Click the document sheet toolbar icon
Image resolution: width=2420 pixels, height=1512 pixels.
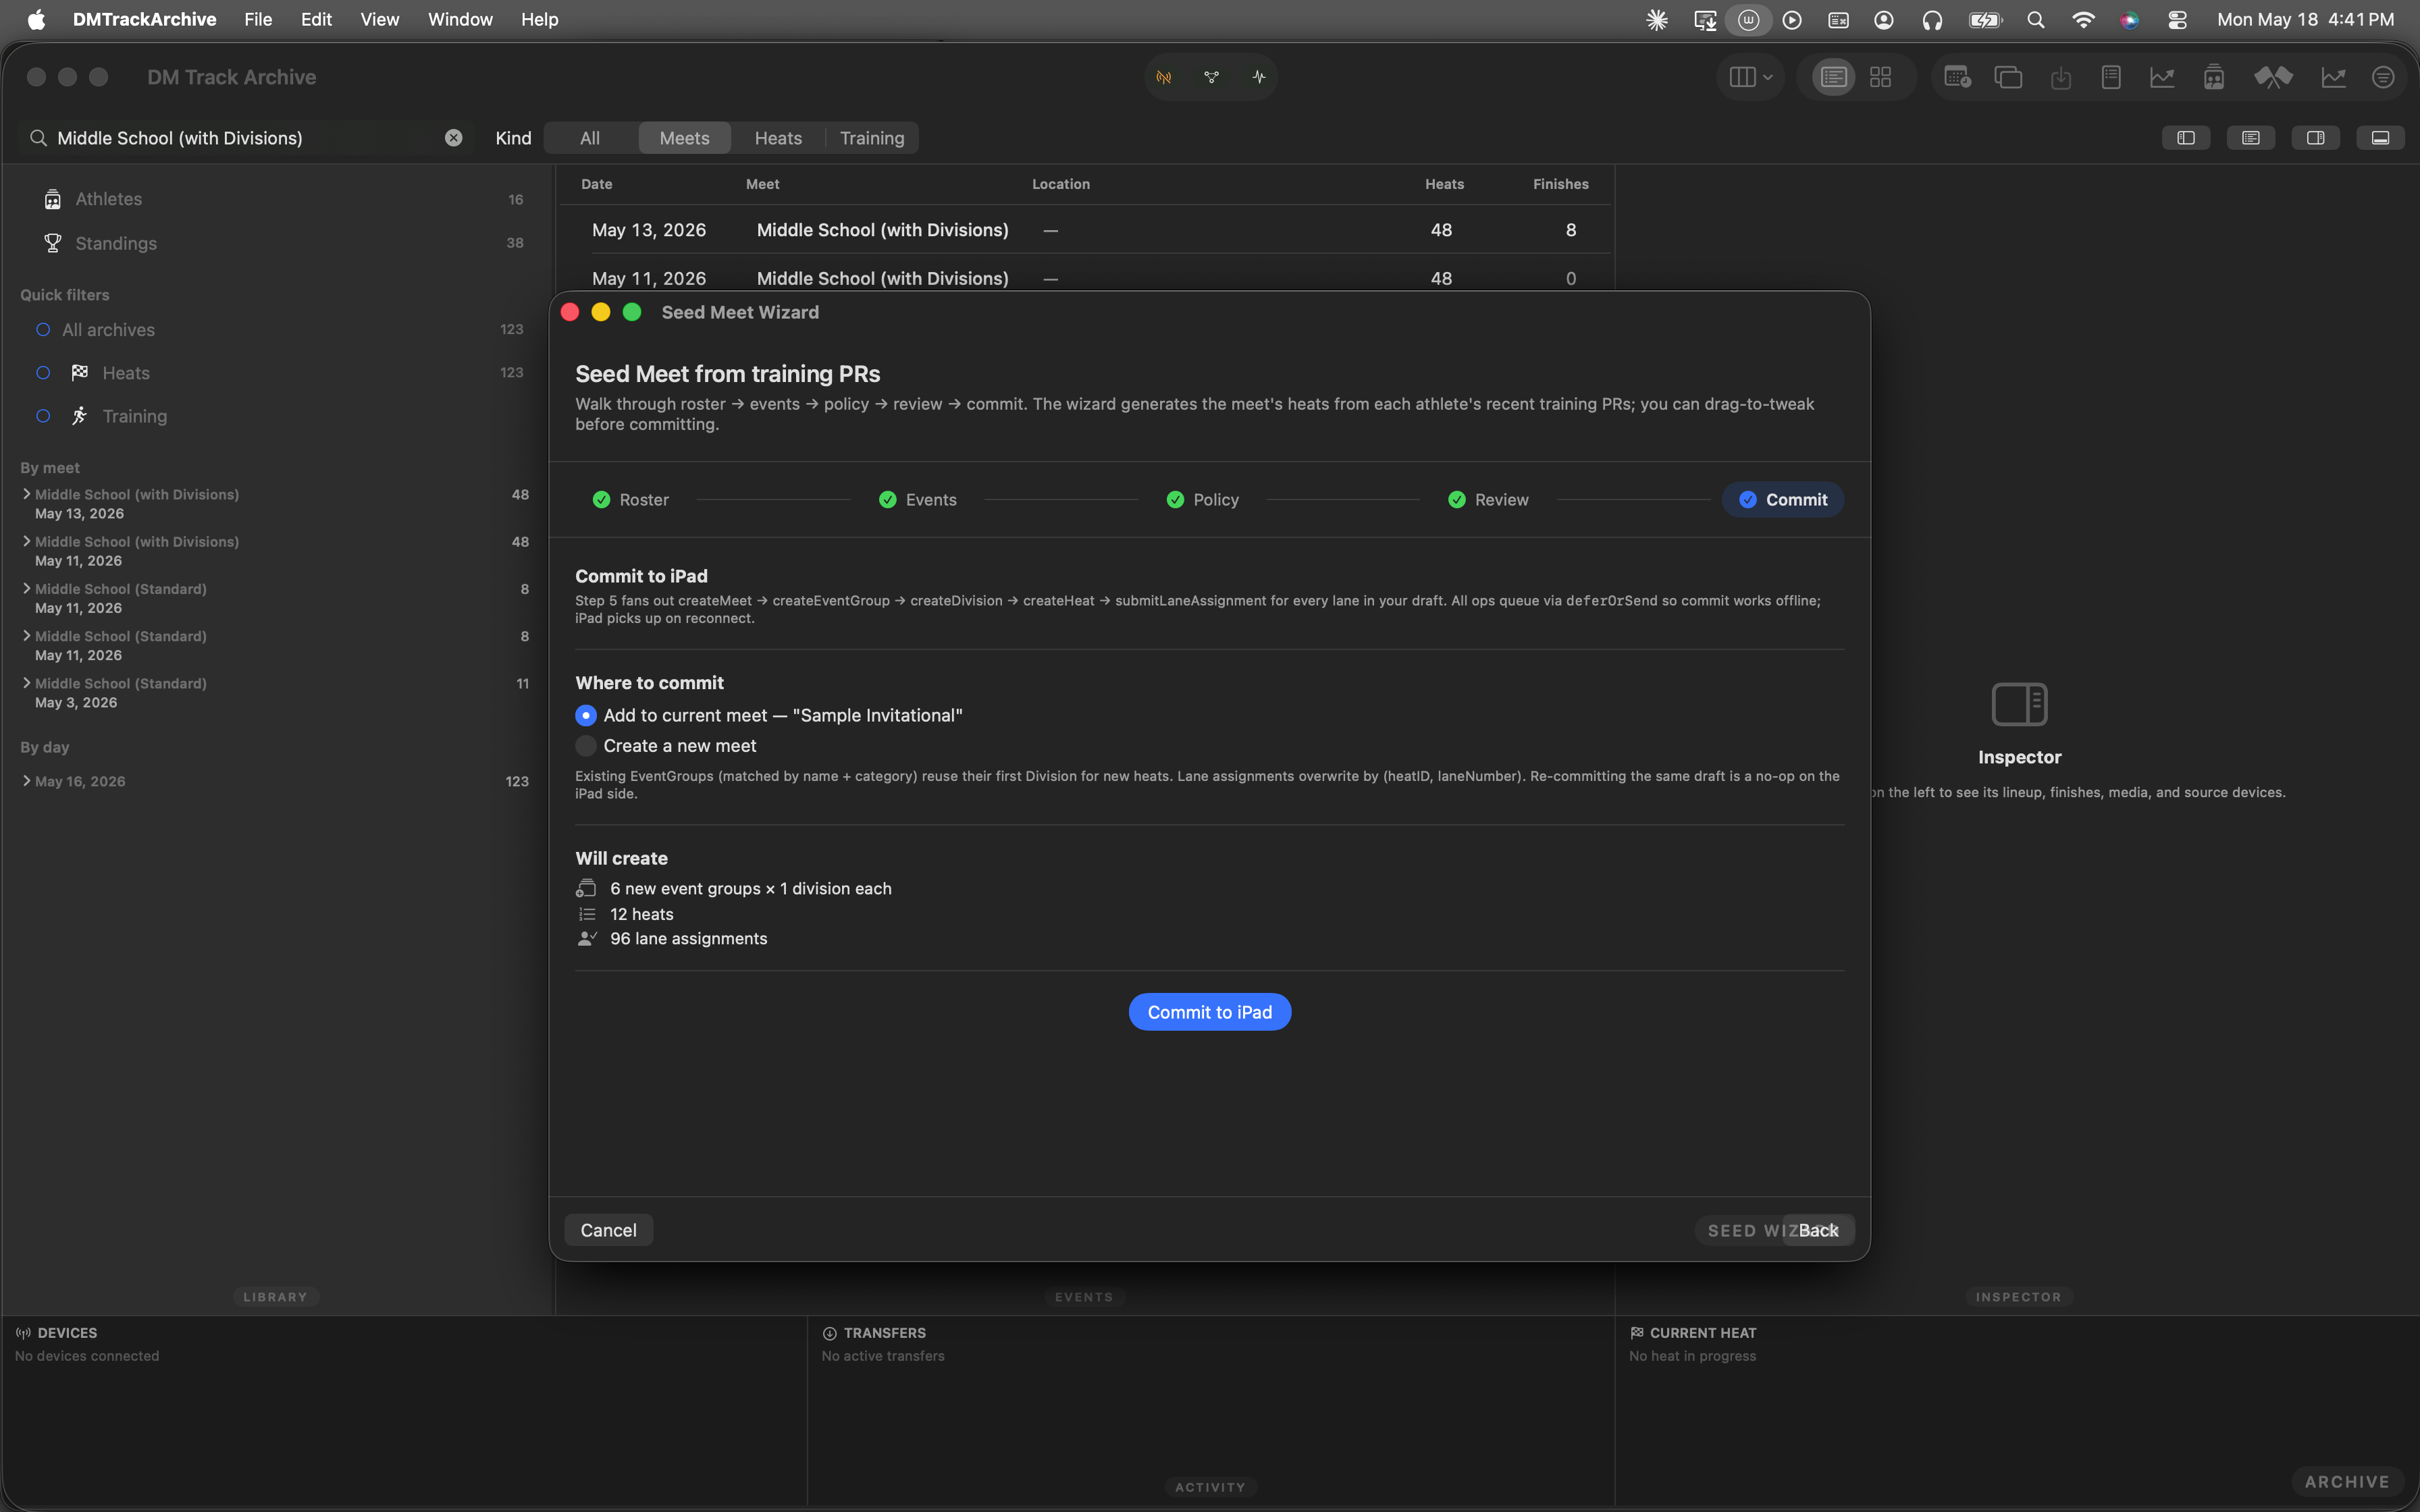[x=2111, y=77]
